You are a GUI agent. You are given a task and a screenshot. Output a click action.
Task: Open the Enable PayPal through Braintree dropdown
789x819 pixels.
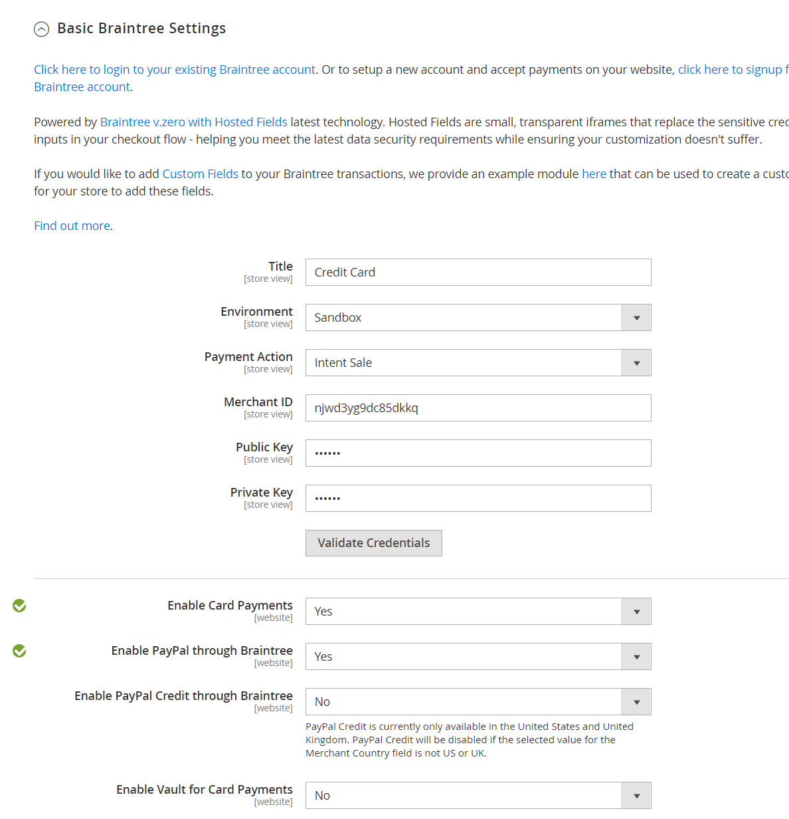478,657
